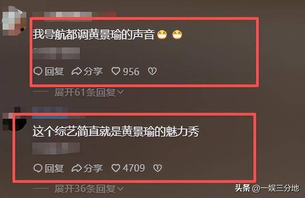
Task: Open blurred username of second commenter
Action: pyautogui.click(x=58, y=113)
